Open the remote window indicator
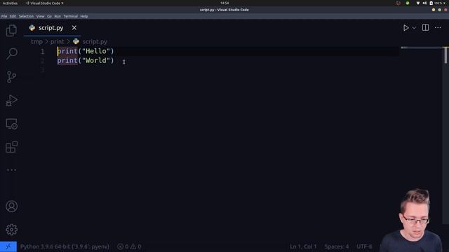The width and height of the screenshot is (449, 252). (x=8, y=246)
